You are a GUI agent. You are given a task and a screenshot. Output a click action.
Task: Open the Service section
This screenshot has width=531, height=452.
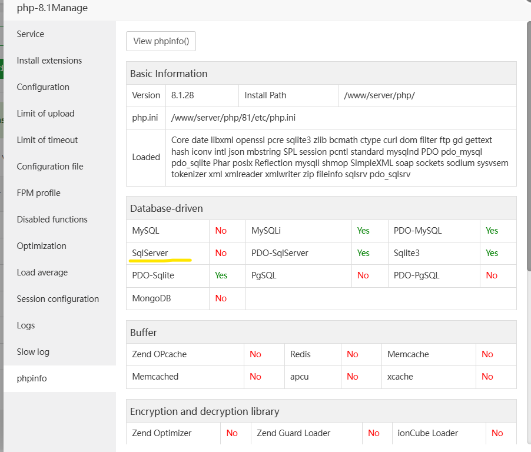pyautogui.click(x=31, y=34)
